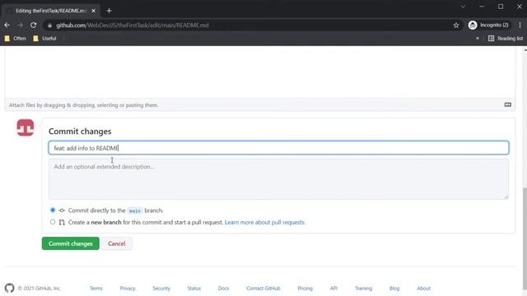Open the Terms footer link
The height and width of the screenshot is (296, 527).
pos(96,289)
